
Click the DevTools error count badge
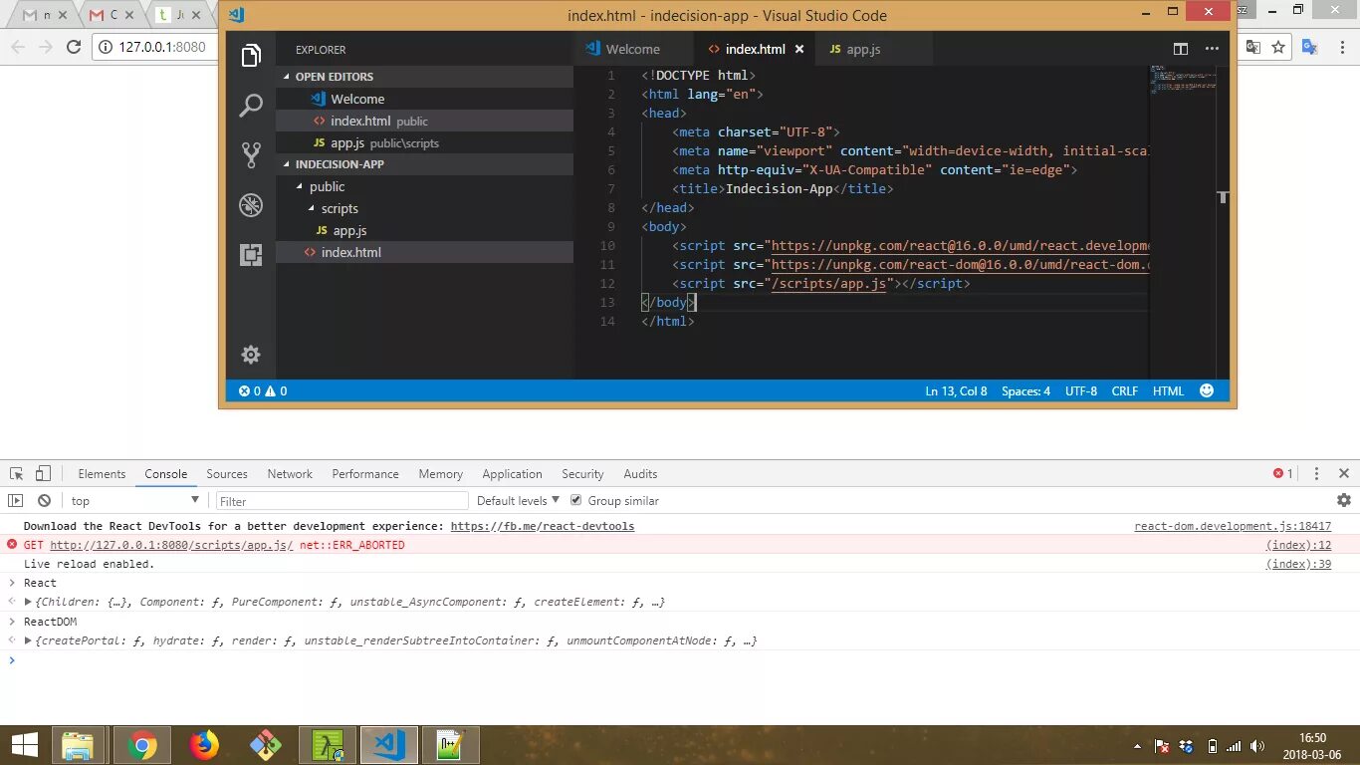point(1283,473)
